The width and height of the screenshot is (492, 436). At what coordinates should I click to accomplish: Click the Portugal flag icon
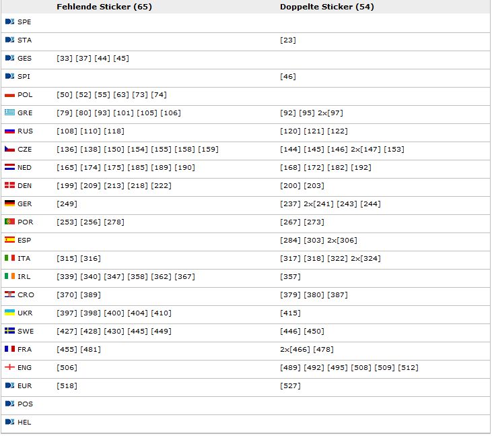pos(9,222)
